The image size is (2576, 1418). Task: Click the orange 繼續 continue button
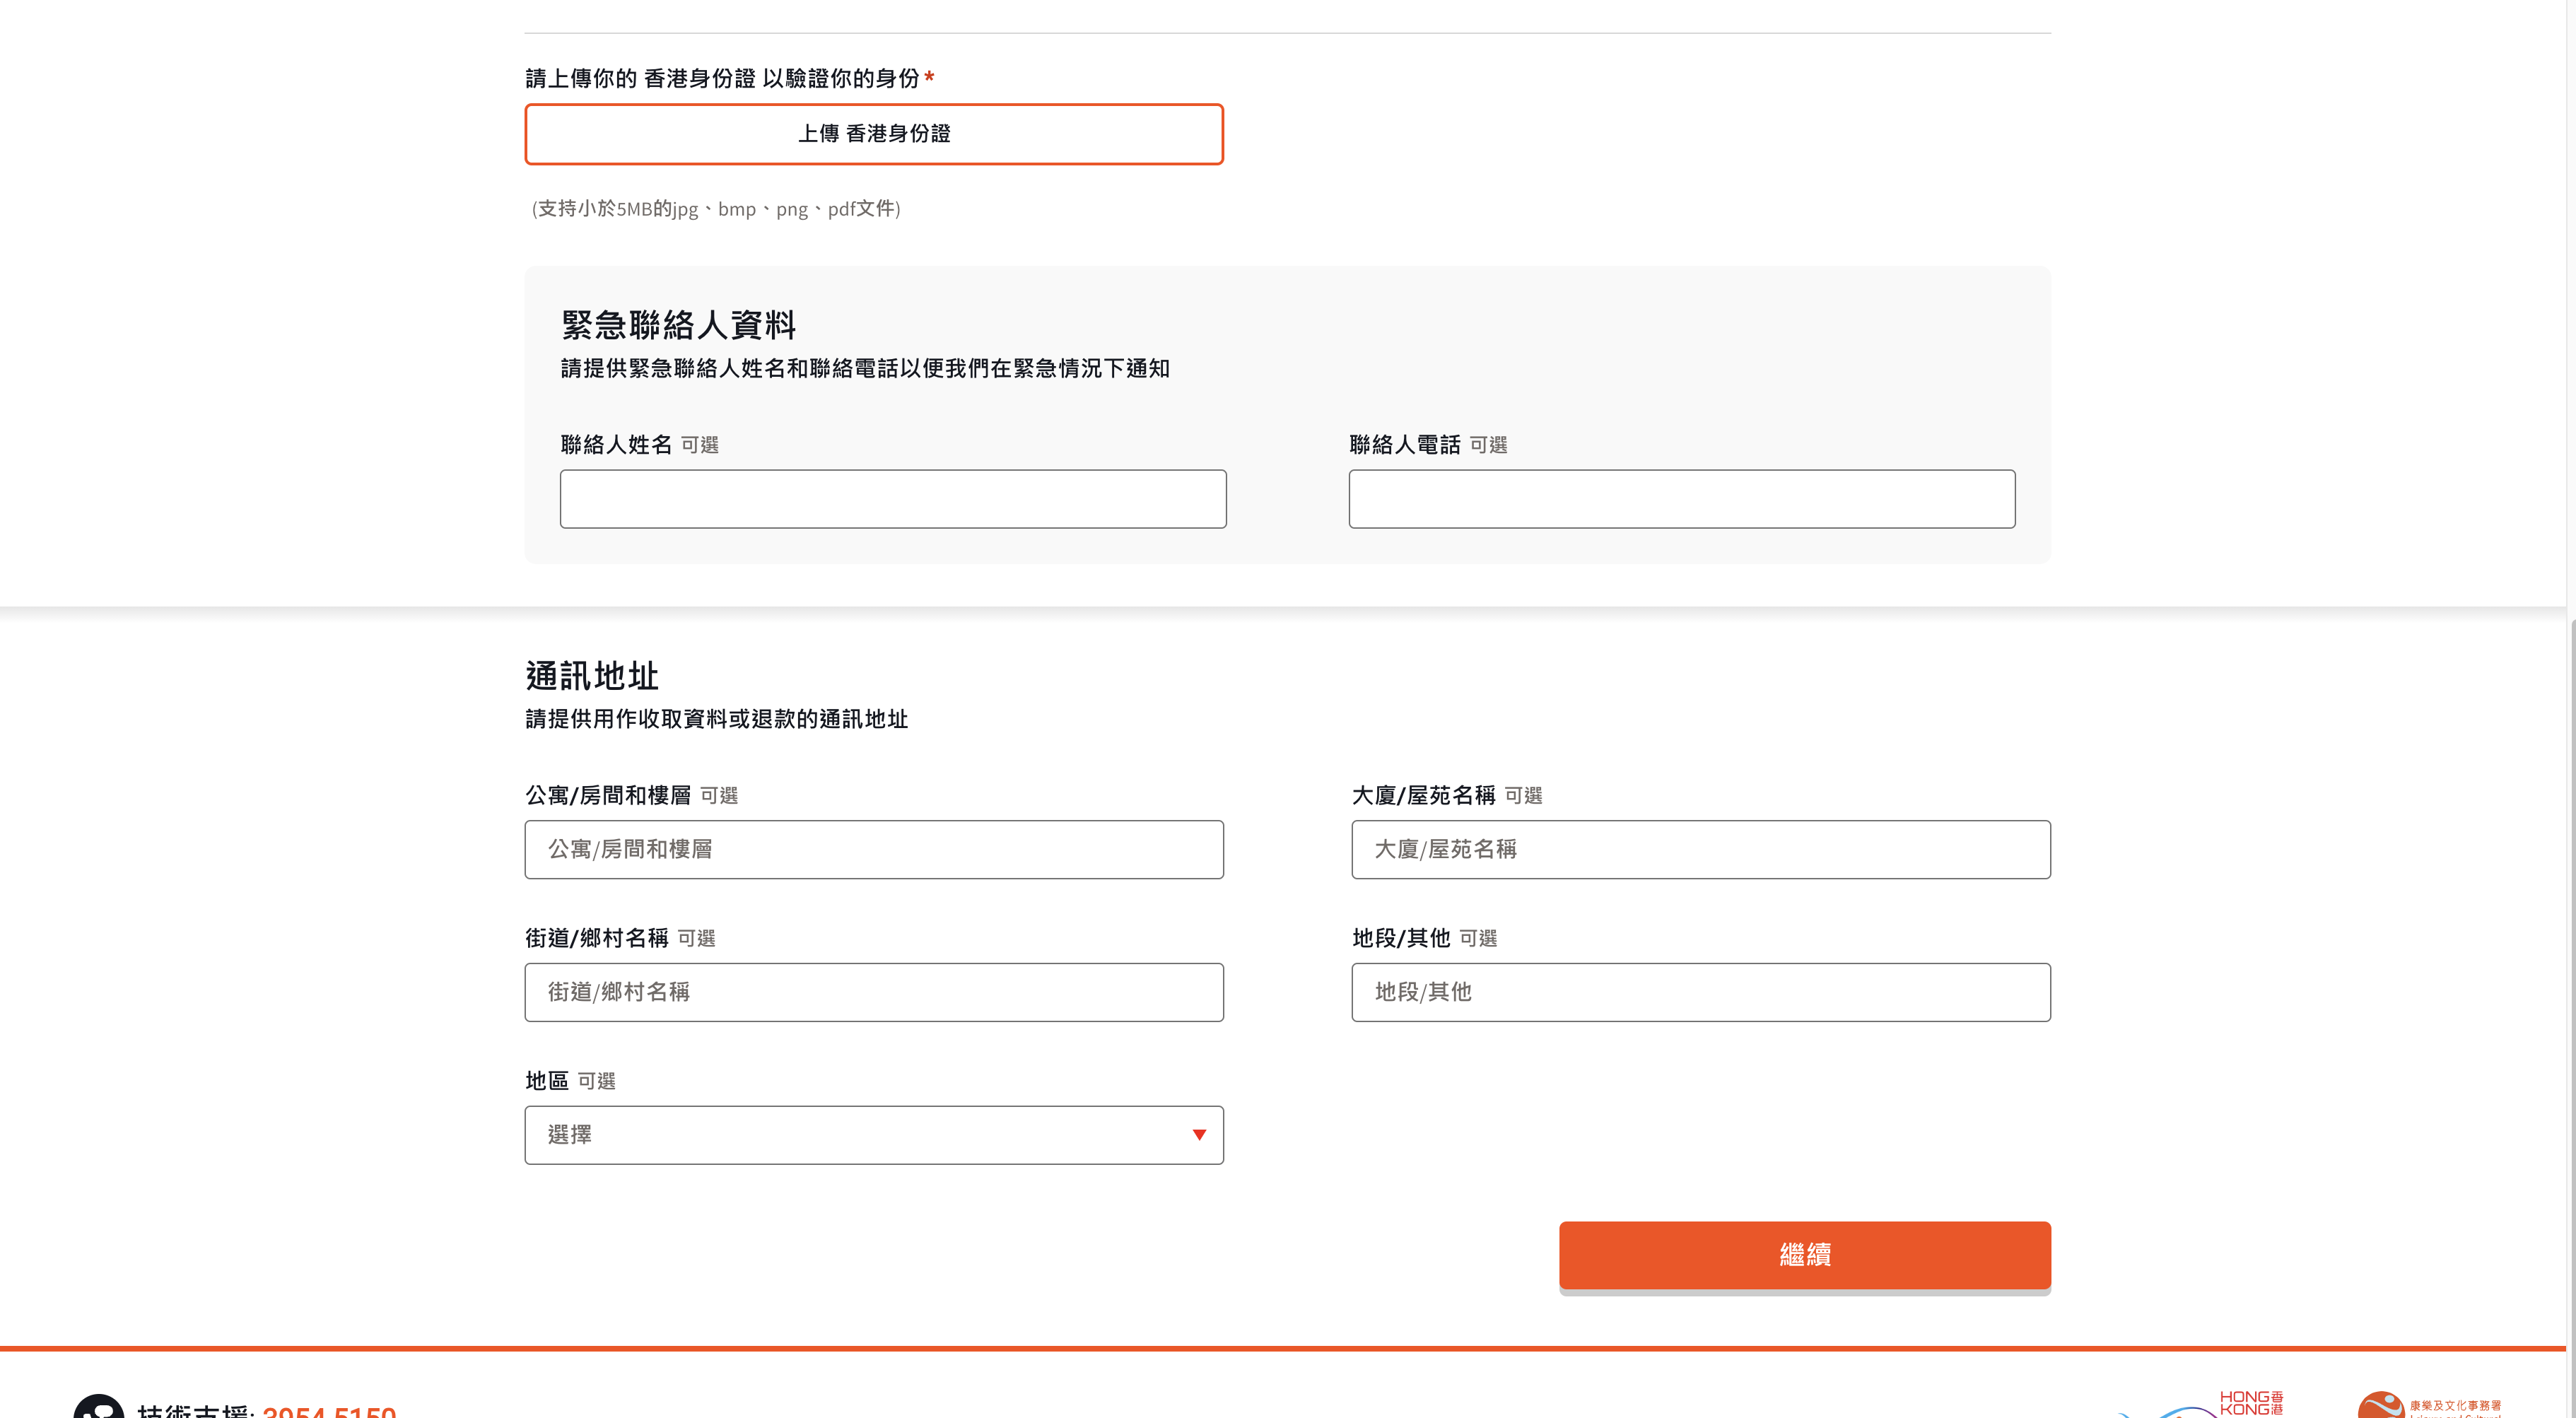1804,1255
